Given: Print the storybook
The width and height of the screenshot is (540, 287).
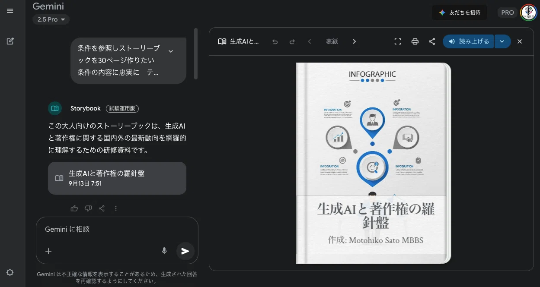Looking at the screenshot, I should [x=415, y=41].
